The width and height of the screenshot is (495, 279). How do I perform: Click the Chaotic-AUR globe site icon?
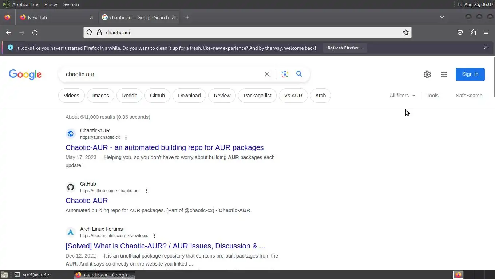point(71,134)
